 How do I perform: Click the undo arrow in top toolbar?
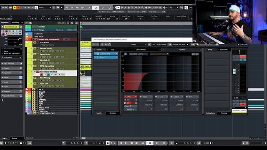pyautogui.click(x=3, y=7)
